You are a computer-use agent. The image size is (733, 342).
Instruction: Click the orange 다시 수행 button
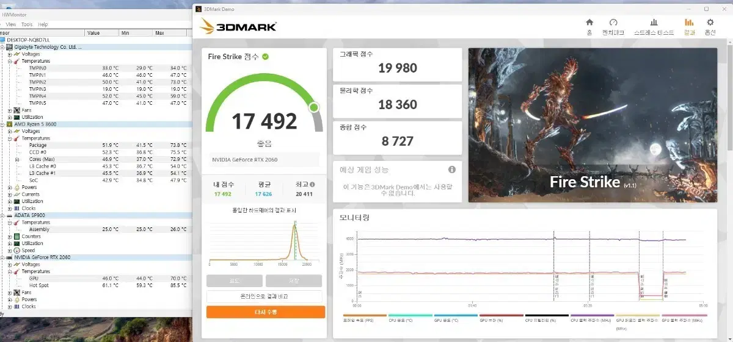point(266,312)
